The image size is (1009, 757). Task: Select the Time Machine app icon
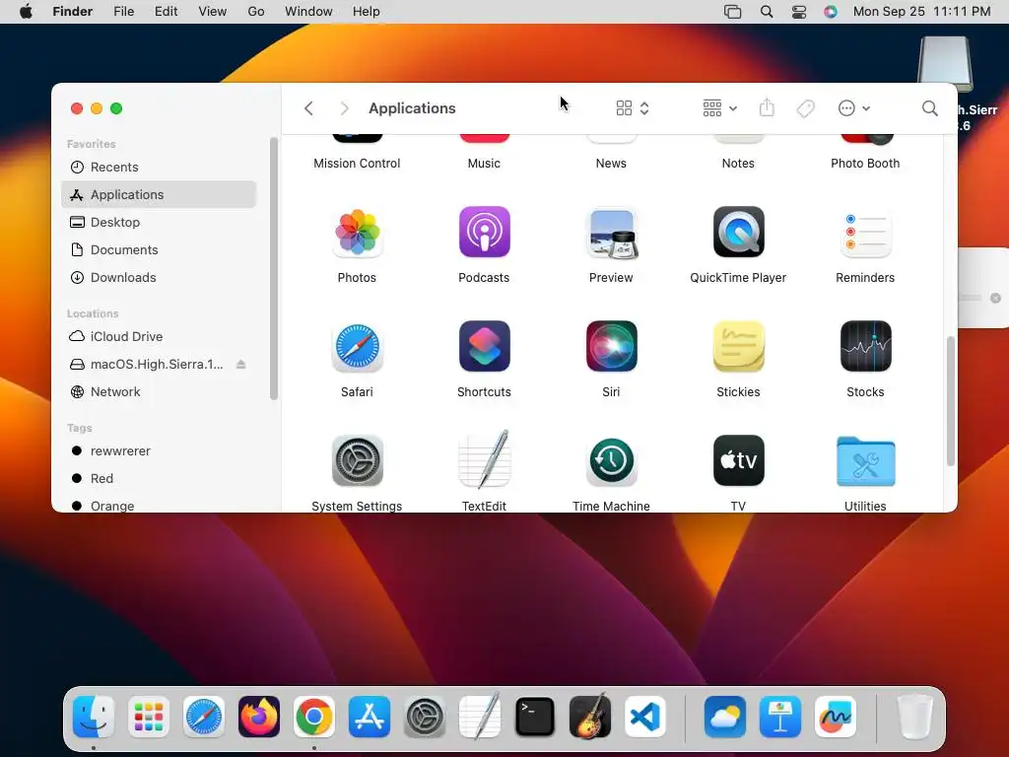tap(611, 461)
